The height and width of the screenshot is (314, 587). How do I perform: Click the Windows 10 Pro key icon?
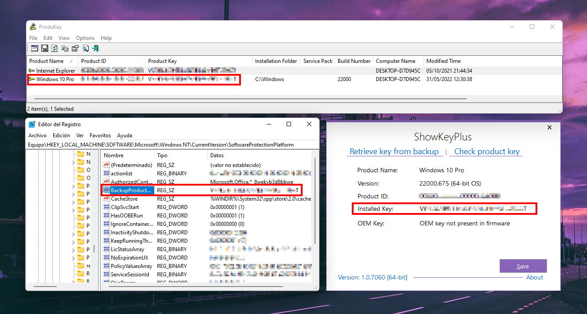[x=32, y=79]
